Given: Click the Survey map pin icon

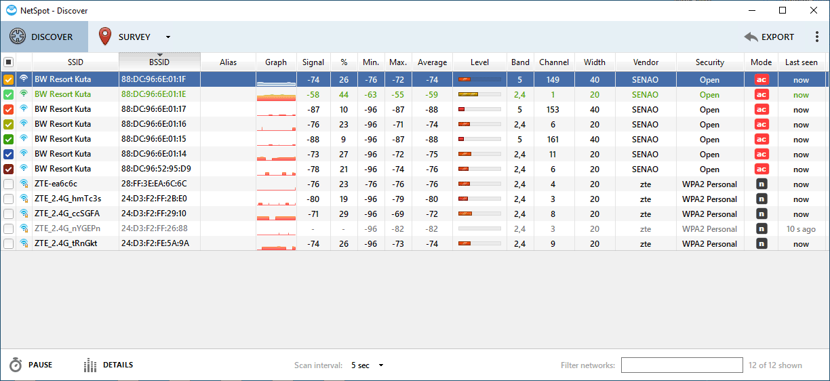Looking at the screenshot, I should [x=104, y=37].
